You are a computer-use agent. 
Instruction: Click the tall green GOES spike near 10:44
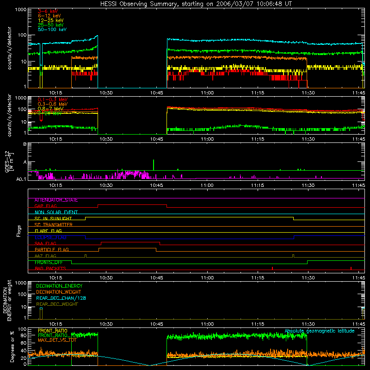point(154,165)
